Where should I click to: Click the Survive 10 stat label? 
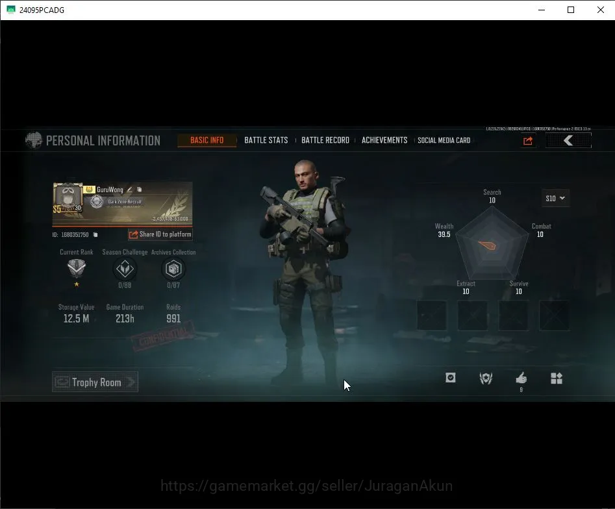[519, 288]
